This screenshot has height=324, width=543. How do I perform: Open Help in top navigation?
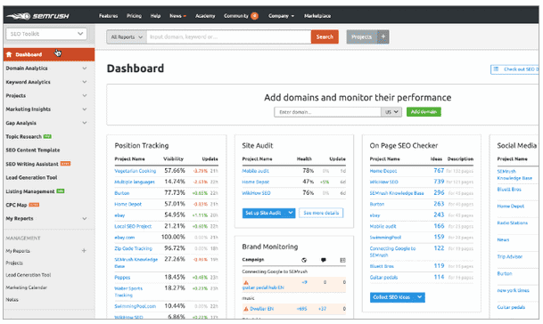pos(155,16)
